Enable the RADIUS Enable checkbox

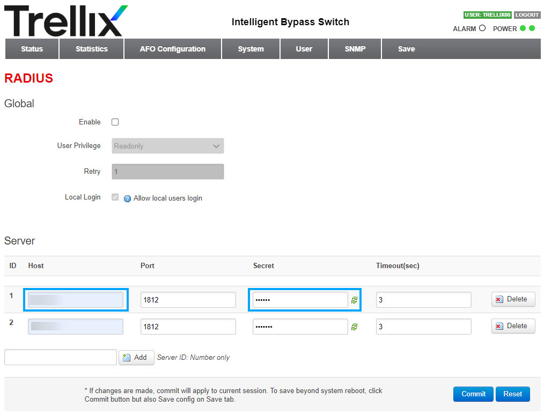click(115, 122)
